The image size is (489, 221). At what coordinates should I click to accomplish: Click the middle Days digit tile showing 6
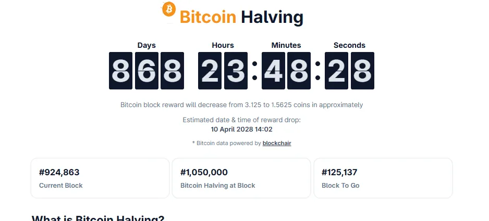(x=146, y=71)
